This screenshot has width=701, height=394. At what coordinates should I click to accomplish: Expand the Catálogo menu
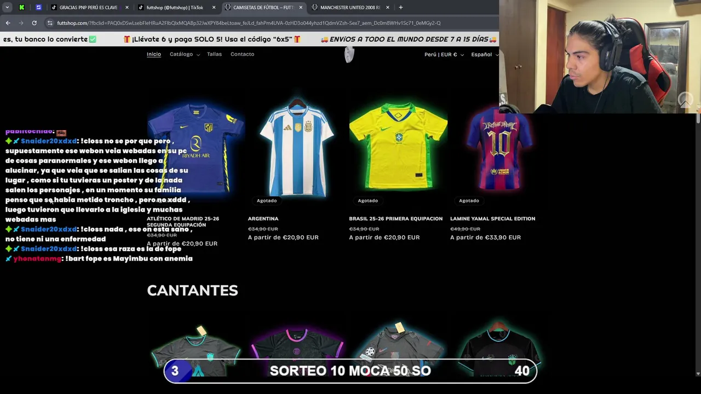pos(185,54)
